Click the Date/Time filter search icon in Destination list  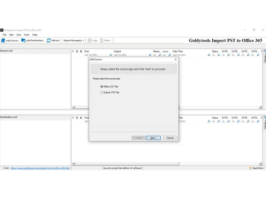click(x=209, y=122)
